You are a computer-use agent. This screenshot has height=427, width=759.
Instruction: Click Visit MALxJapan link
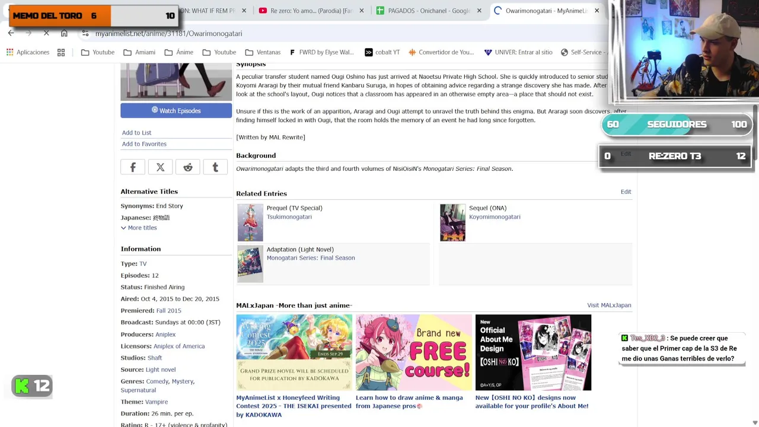pyautogui.click(x=609, y=305)
